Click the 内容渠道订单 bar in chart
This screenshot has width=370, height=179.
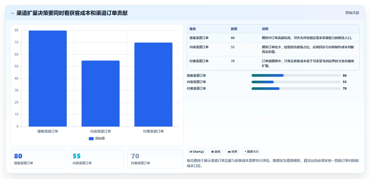101,94
